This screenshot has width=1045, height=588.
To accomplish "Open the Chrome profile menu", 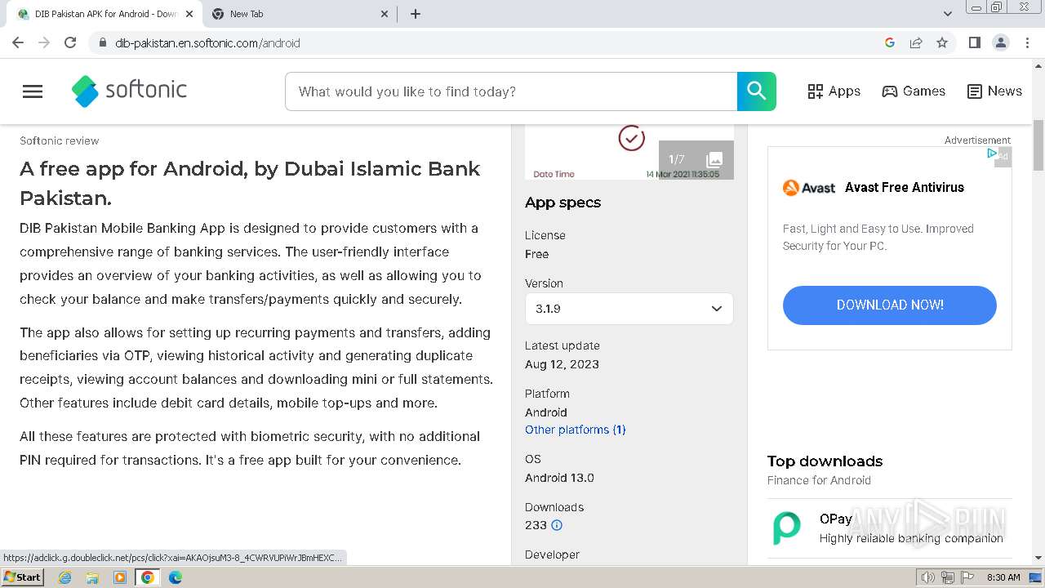I will pyautogui.click(x=1000, y=42).
